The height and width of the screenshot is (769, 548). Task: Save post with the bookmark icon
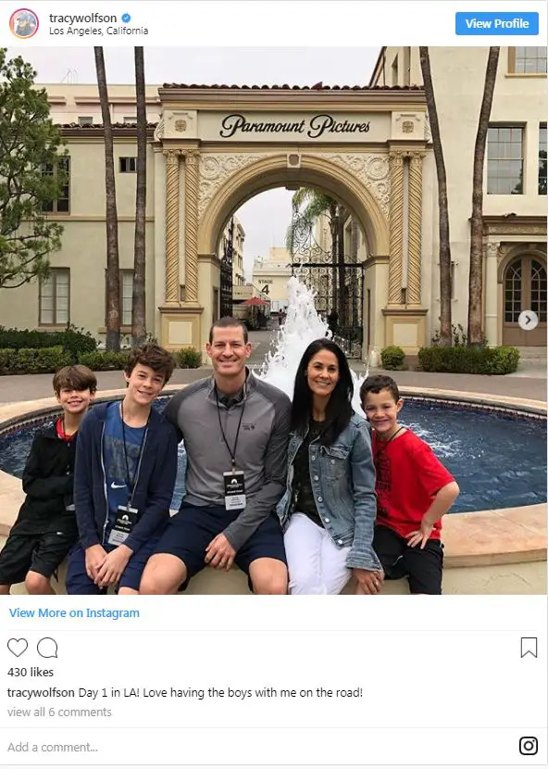pos(529,648)
